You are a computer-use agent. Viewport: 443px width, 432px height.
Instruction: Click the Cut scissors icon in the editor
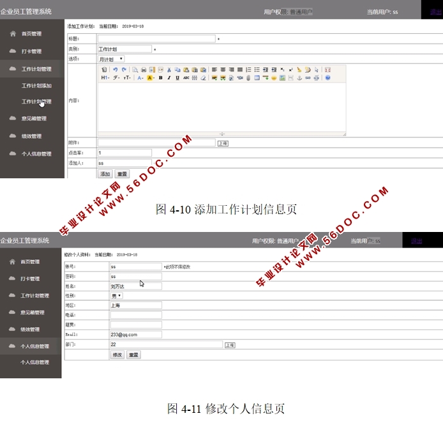click(169, 70)
